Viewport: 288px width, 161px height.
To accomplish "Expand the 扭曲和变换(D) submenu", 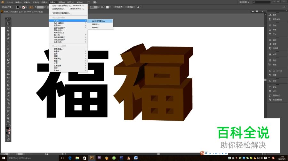I will click(68, 28).
